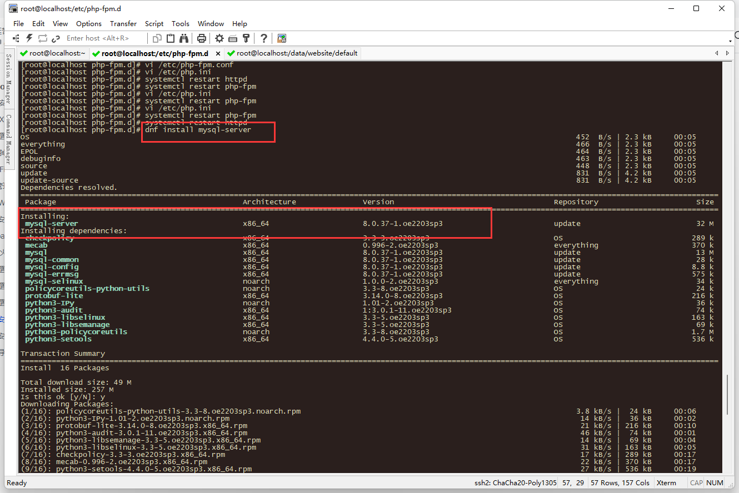Image resolution: width=739 pixels, height=493 pixels.
Task: Click the Ready status bar text
Action: (17, 483)
